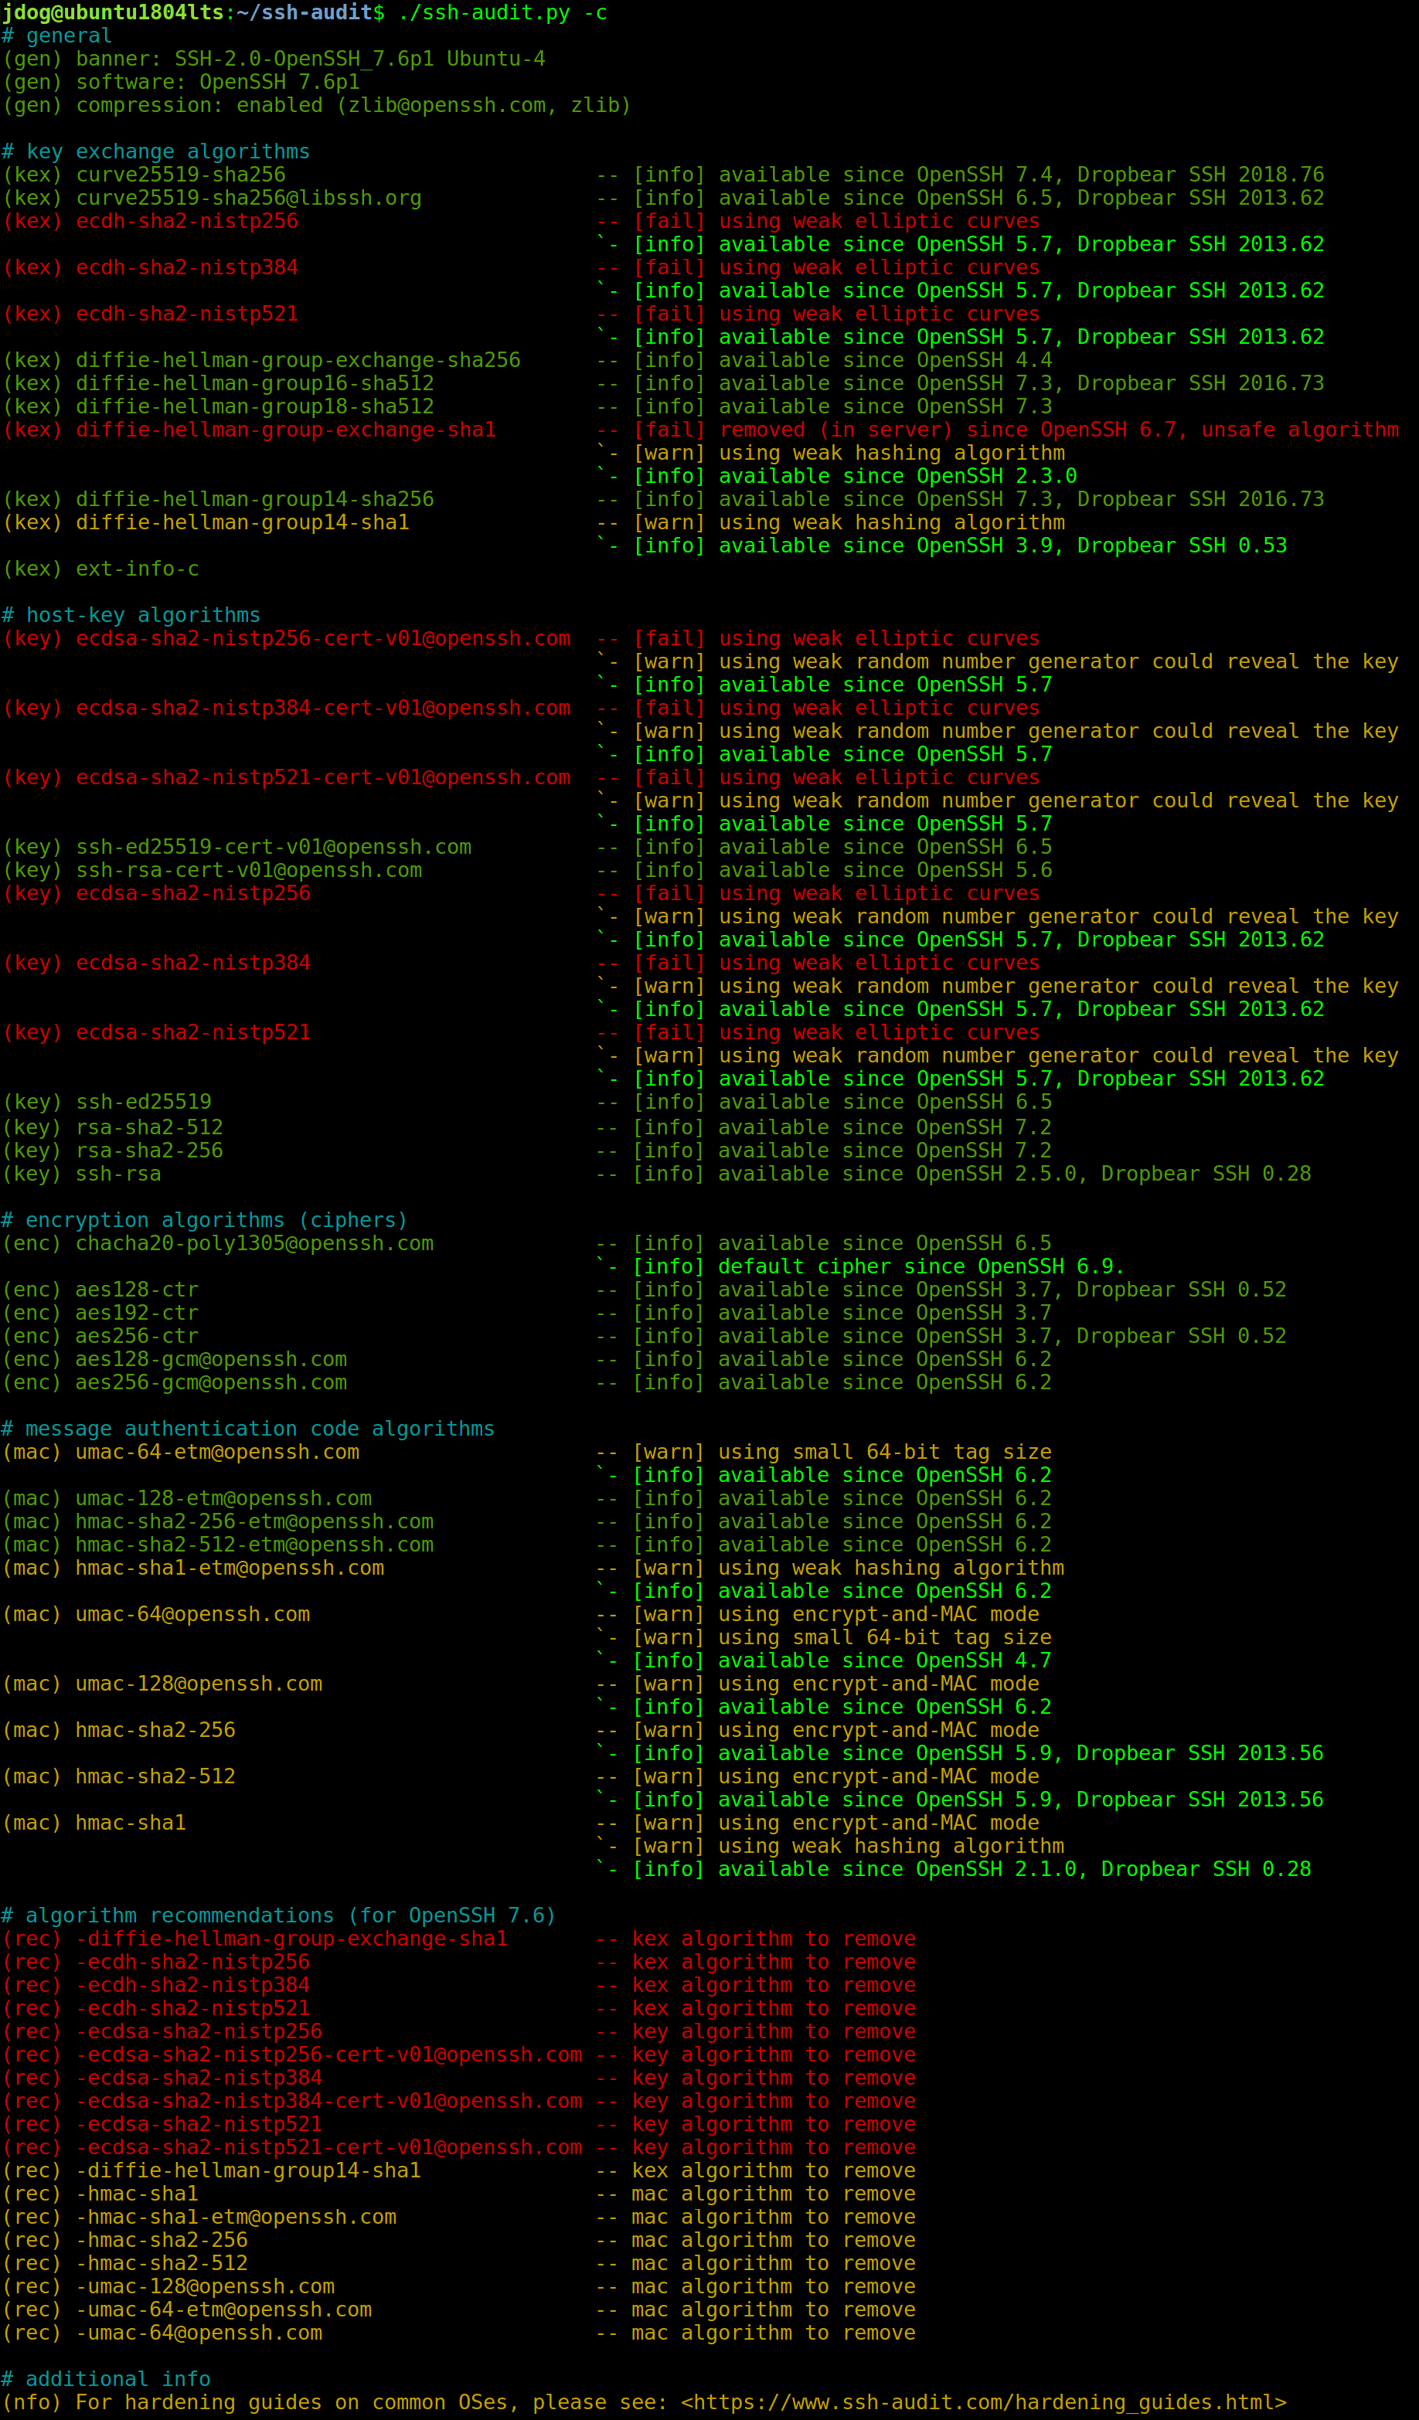This screenshot has height=2420, width=1419.
Task: Click 'diffie-hellman-group18-sha512' entry
Action: (254, 406)
